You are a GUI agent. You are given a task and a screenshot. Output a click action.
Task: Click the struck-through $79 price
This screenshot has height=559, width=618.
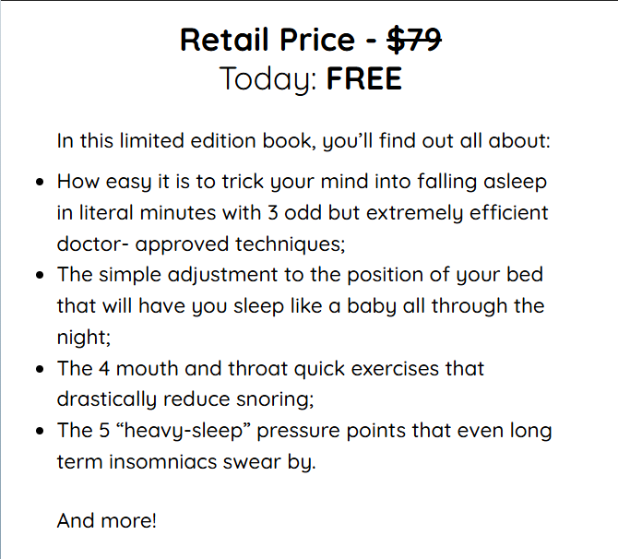tap(414, 40)
